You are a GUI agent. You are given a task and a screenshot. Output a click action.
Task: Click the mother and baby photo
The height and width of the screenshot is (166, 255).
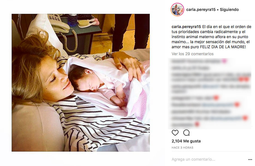tap(81, 83)
